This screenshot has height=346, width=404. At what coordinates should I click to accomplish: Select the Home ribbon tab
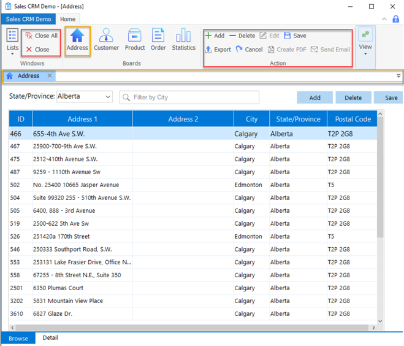click(x=68, y=19)
